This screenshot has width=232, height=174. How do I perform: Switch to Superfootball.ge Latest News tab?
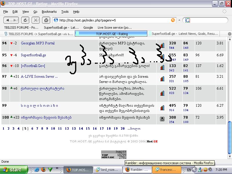pos(184,34)
